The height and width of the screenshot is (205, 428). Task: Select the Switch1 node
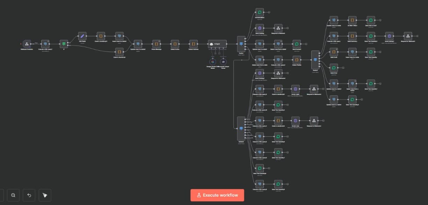pos(315,60)
